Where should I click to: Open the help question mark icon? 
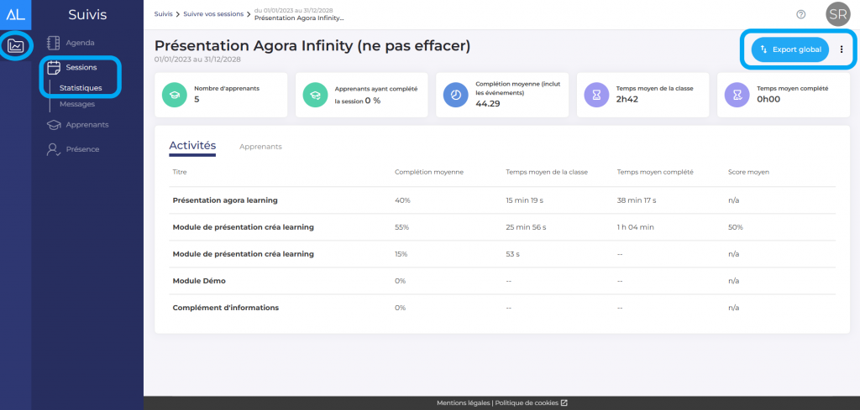click(800, 14)
